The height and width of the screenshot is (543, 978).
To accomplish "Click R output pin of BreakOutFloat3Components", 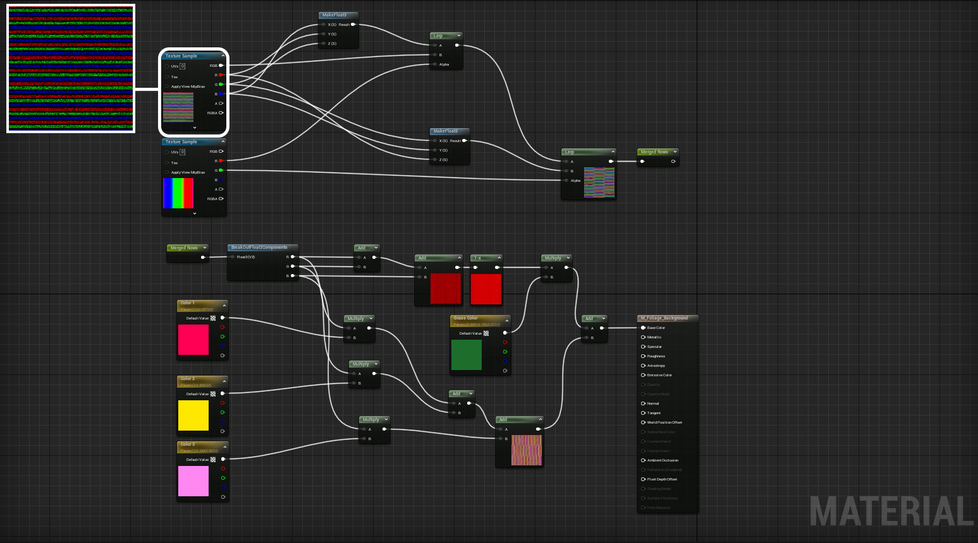I will (293, 257).
